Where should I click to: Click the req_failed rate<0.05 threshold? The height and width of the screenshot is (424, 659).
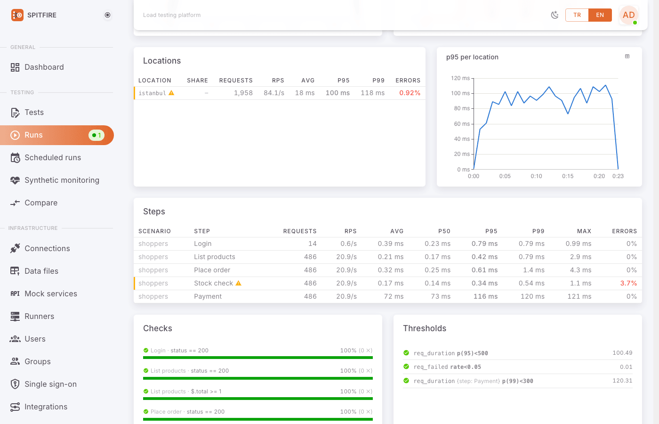click(518, 367)
